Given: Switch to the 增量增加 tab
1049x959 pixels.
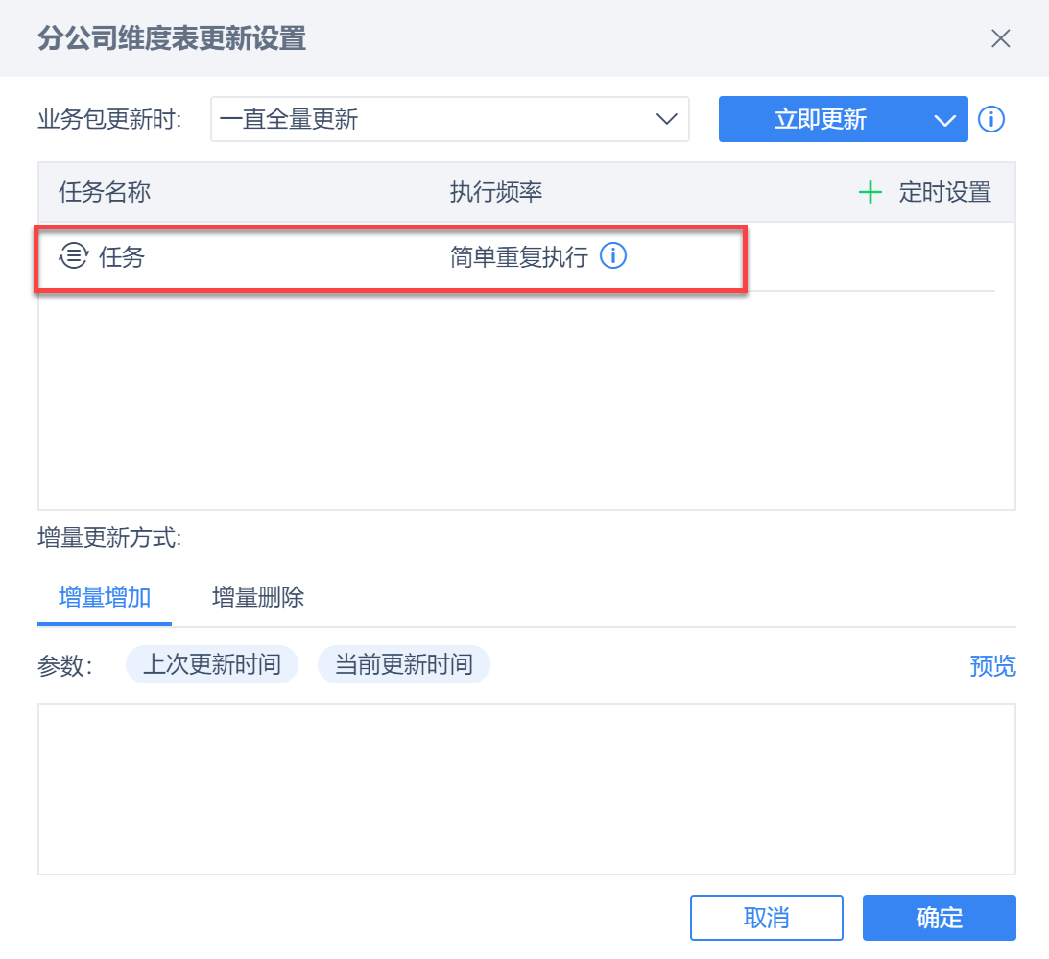Looking at the screenshot, I should (105, 597).
